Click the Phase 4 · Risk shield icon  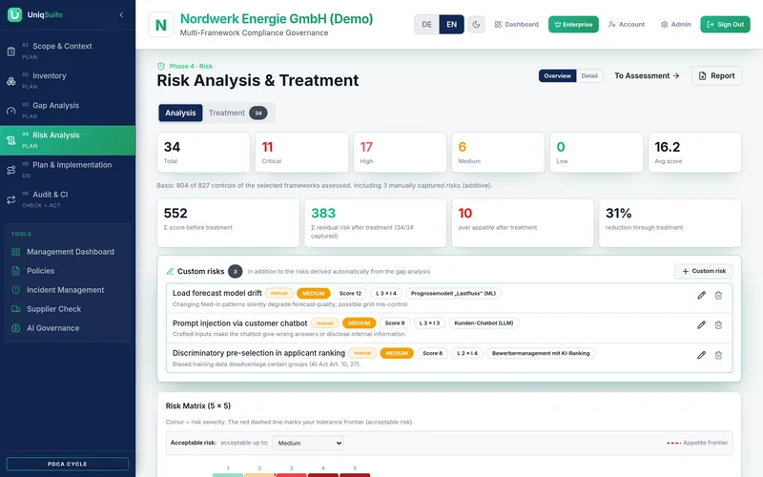(x=161, y=66)
